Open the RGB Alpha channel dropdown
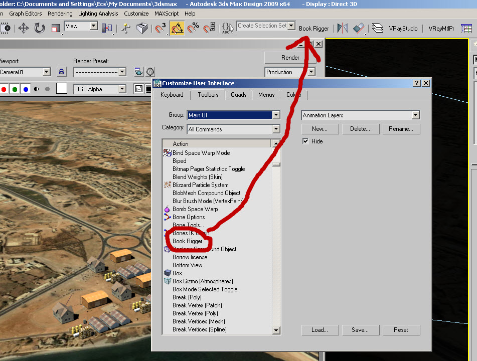Image resolution: width=477 pixels, height=361 pixels. coord(122,89)
